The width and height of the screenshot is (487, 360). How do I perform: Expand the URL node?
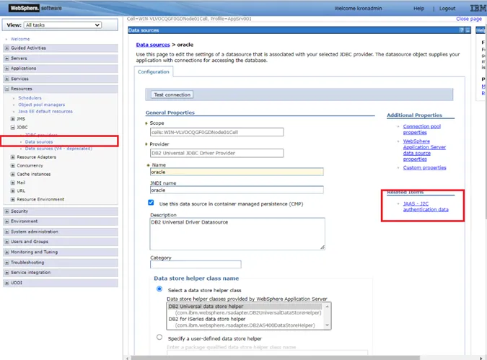click(x=13, y=191)
